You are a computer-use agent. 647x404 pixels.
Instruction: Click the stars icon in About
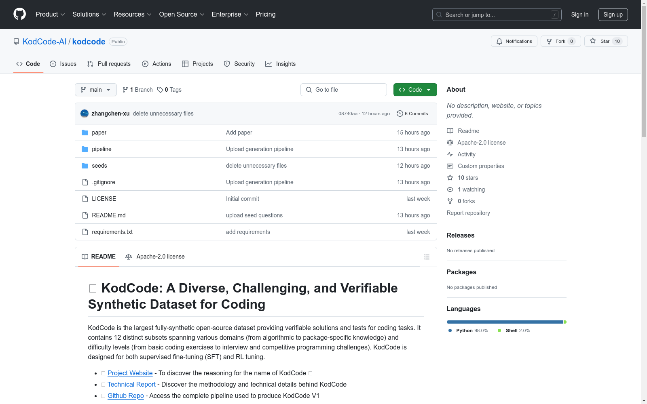(x=450, y=178)
